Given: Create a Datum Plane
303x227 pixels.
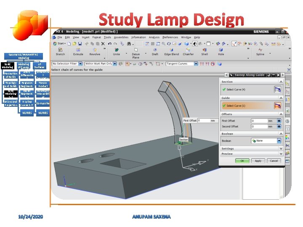Looking at the screenshot, I should coord(136,53).
